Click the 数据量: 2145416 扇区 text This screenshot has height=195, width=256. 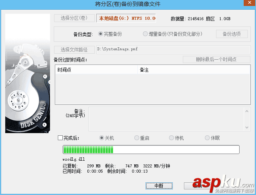click(193, 19)
